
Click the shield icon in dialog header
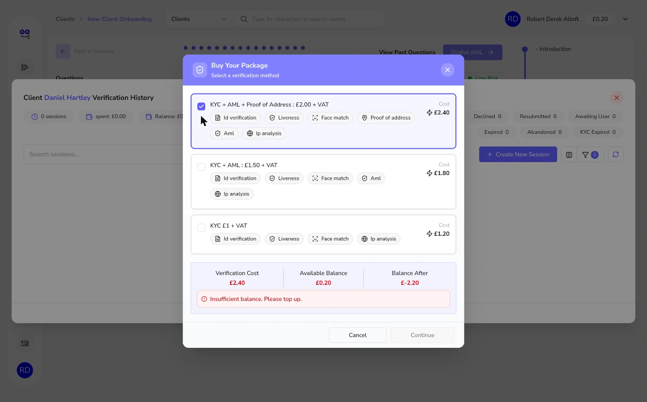click(200, 70)
